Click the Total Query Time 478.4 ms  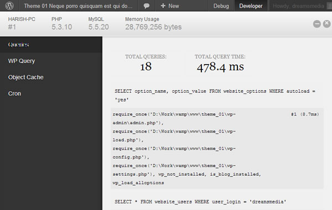coord(220,67)
